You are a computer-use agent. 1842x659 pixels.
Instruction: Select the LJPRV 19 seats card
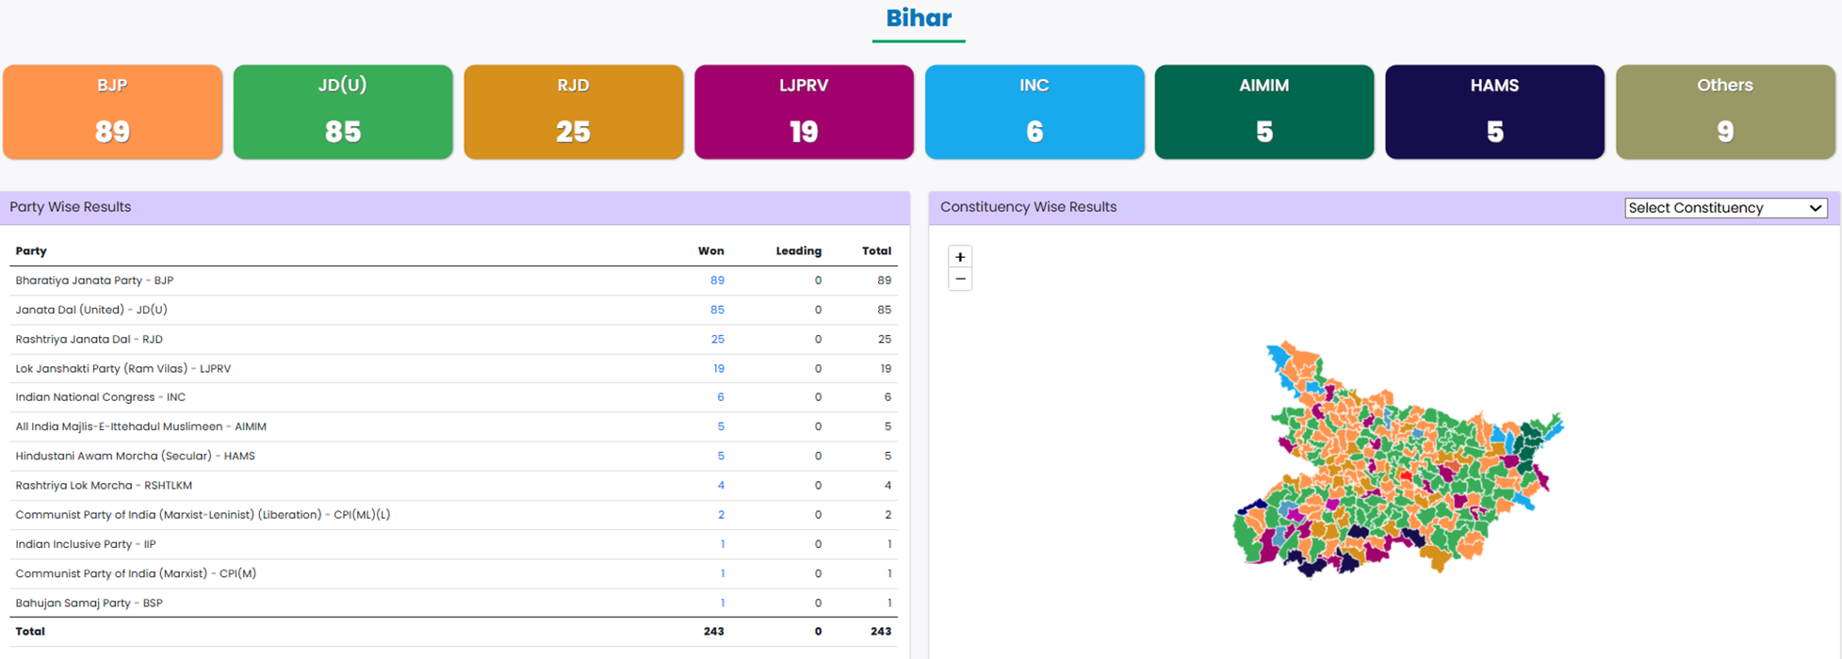pos(804,112)
